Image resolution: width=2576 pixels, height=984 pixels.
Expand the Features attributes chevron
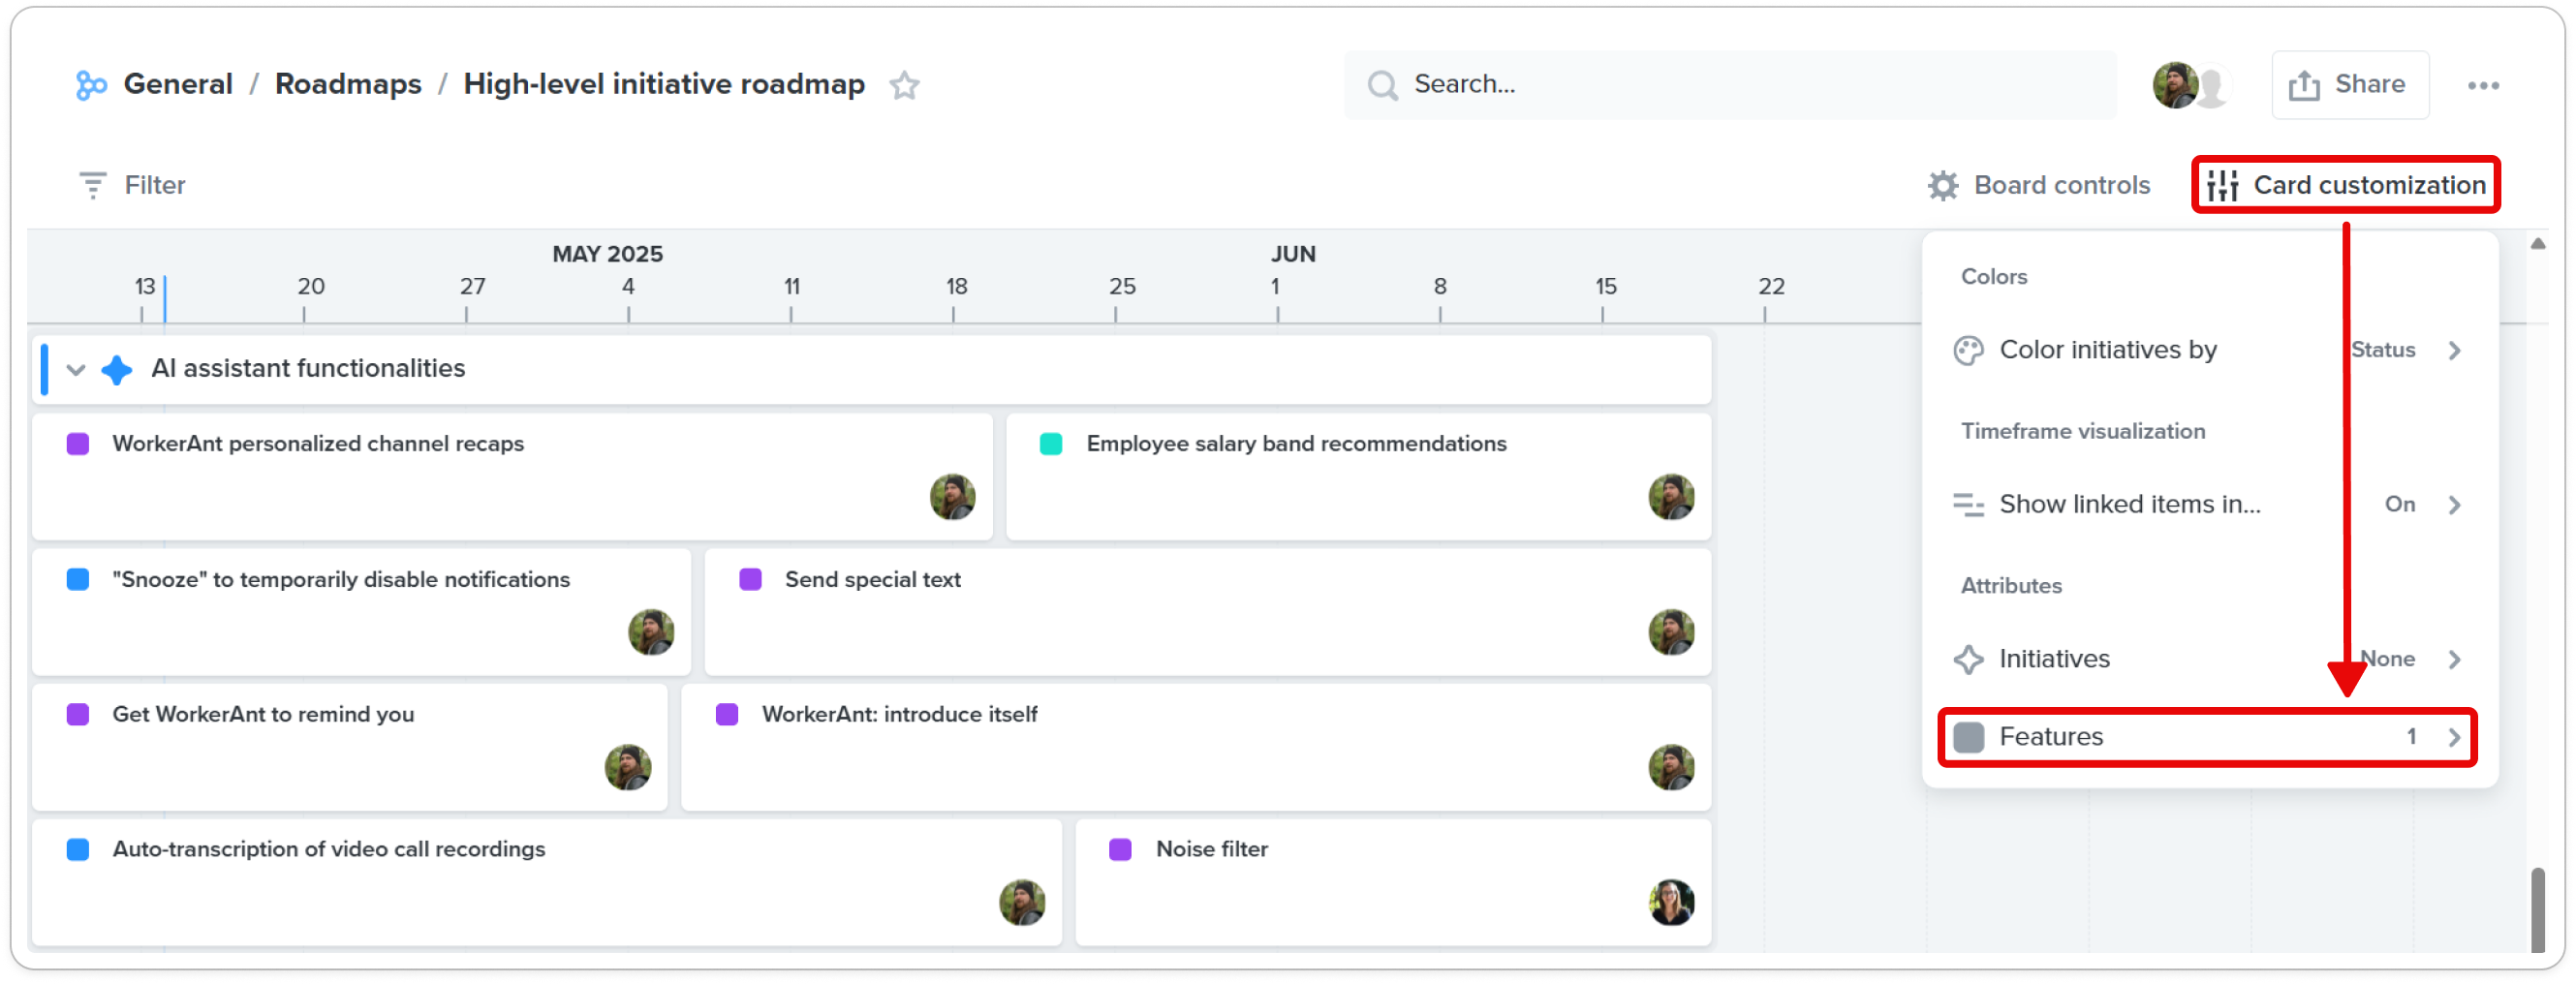click(x=2454, y=737)
